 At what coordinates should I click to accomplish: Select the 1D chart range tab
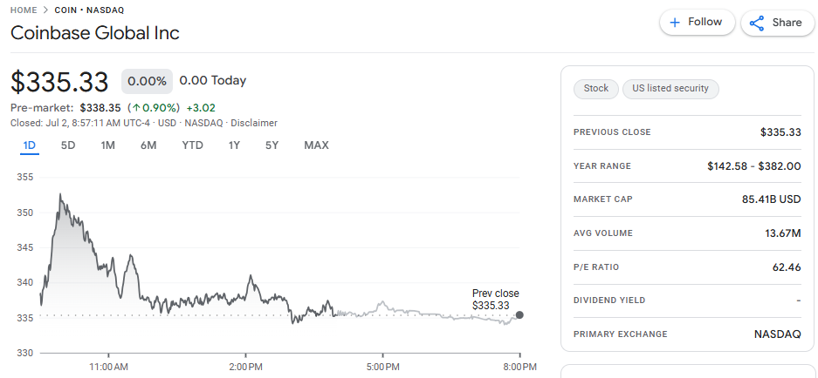click(29, 145)
